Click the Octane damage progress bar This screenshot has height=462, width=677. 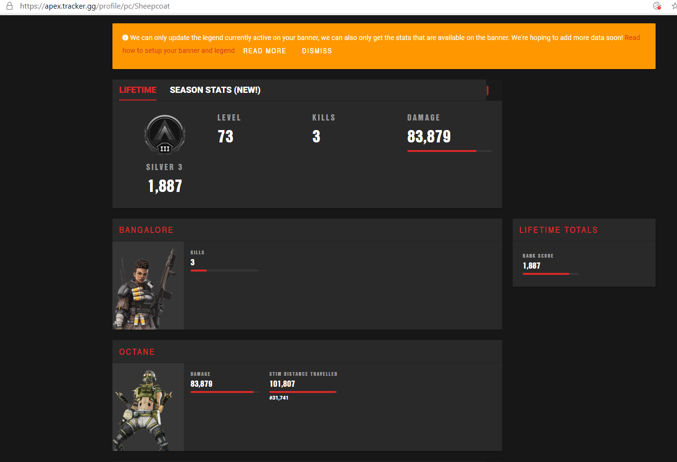225,392
